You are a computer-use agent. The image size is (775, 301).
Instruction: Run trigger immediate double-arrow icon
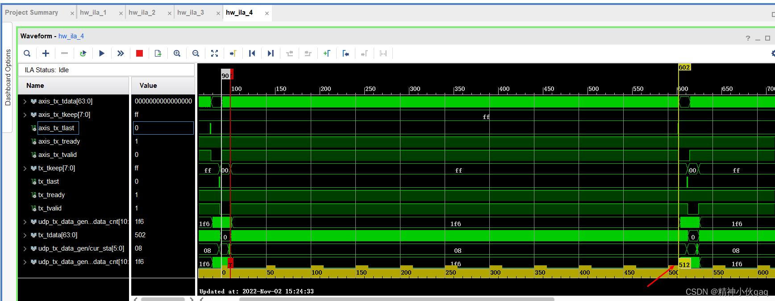pos(121,54)
